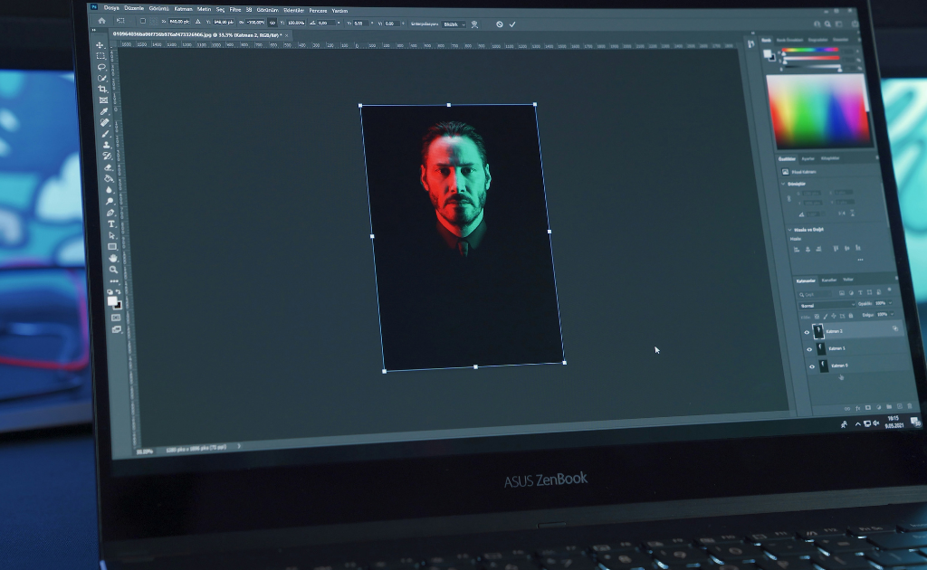Show hidden taskbar icons chevron
Screen dimensions: 927x570
858,423
